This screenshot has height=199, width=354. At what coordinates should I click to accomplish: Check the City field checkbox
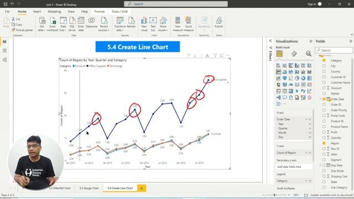324,66
